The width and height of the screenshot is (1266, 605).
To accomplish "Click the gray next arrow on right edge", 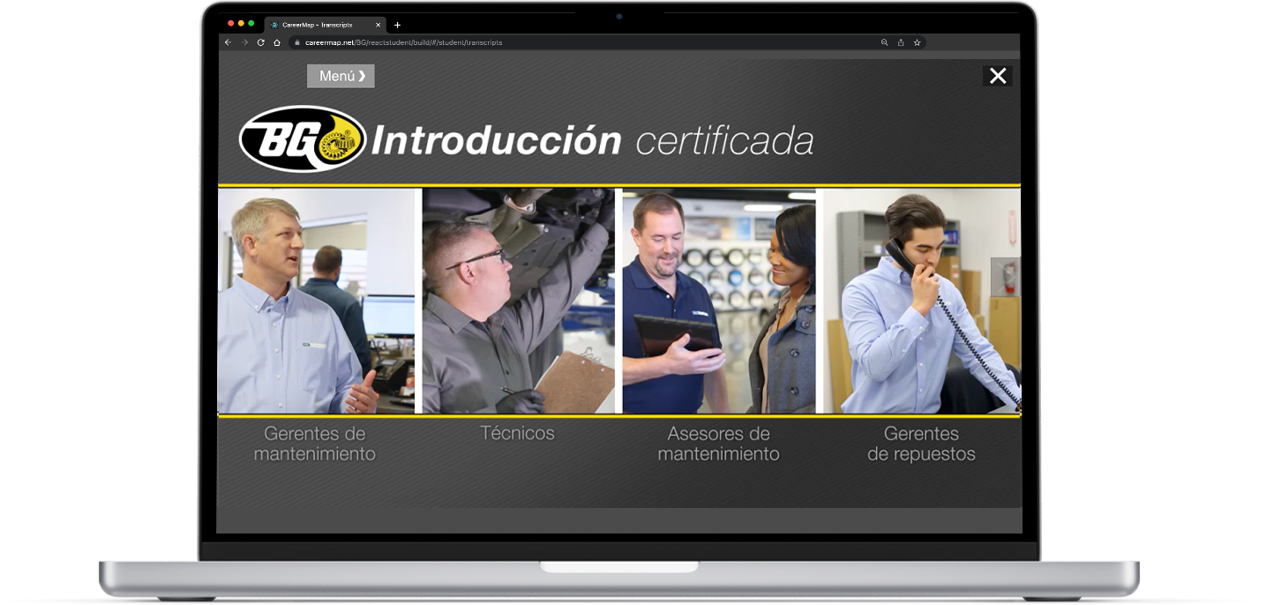I will (x=1005, y=276).
